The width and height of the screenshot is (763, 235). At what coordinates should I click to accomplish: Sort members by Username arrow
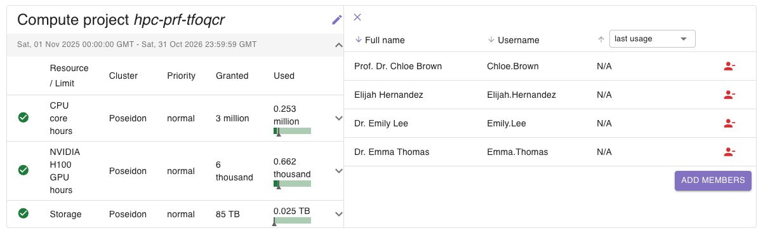click(491, 39)
